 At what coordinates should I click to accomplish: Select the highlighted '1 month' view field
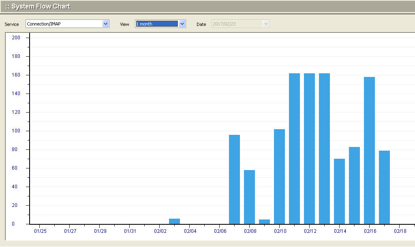click(x=156, y=24)
